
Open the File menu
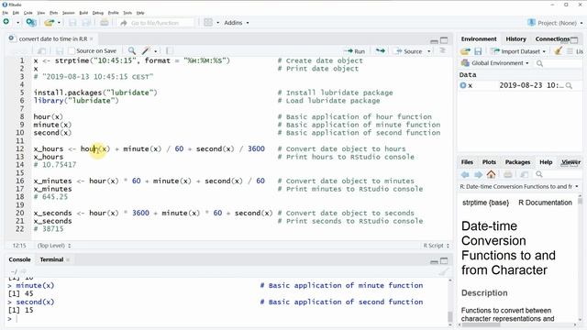pos(5,13)
